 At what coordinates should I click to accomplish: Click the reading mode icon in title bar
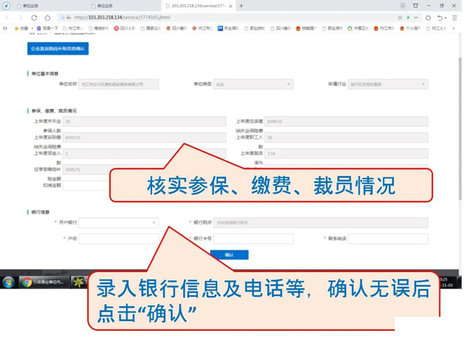pyautogui.click(x=402, y=6)
